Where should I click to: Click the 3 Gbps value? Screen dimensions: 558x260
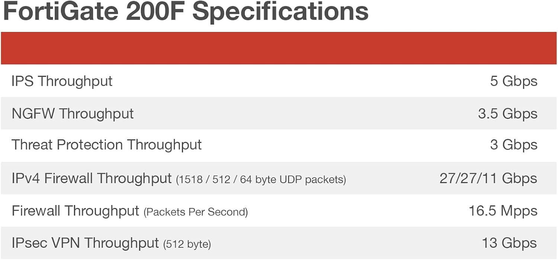(x=513, y=145)
